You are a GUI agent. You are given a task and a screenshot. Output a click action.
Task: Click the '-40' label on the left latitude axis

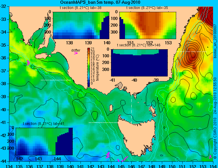pyautogui.click(x=3, y=110)
